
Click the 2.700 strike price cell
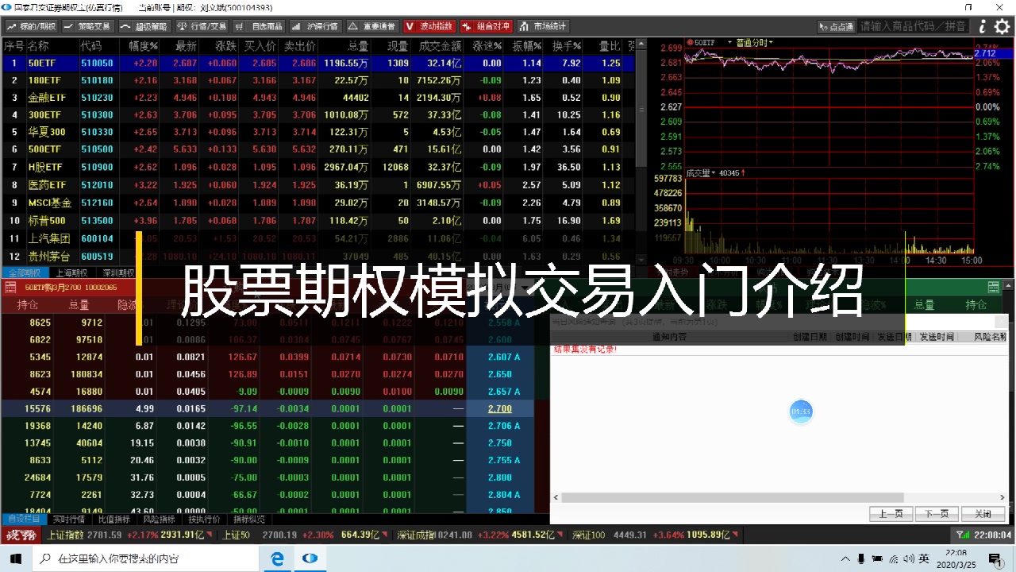coord(500,408)
